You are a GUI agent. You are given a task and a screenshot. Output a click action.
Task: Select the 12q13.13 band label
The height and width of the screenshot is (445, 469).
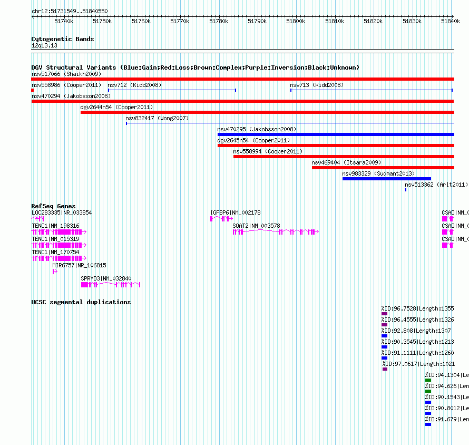(44, 45)
